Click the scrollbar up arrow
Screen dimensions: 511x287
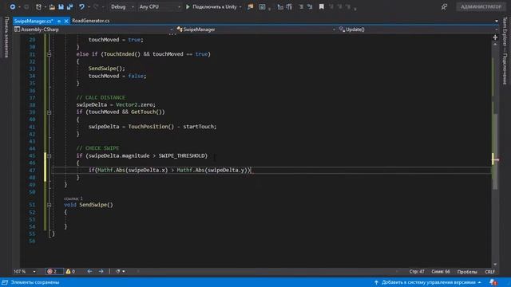coord(495,44)
